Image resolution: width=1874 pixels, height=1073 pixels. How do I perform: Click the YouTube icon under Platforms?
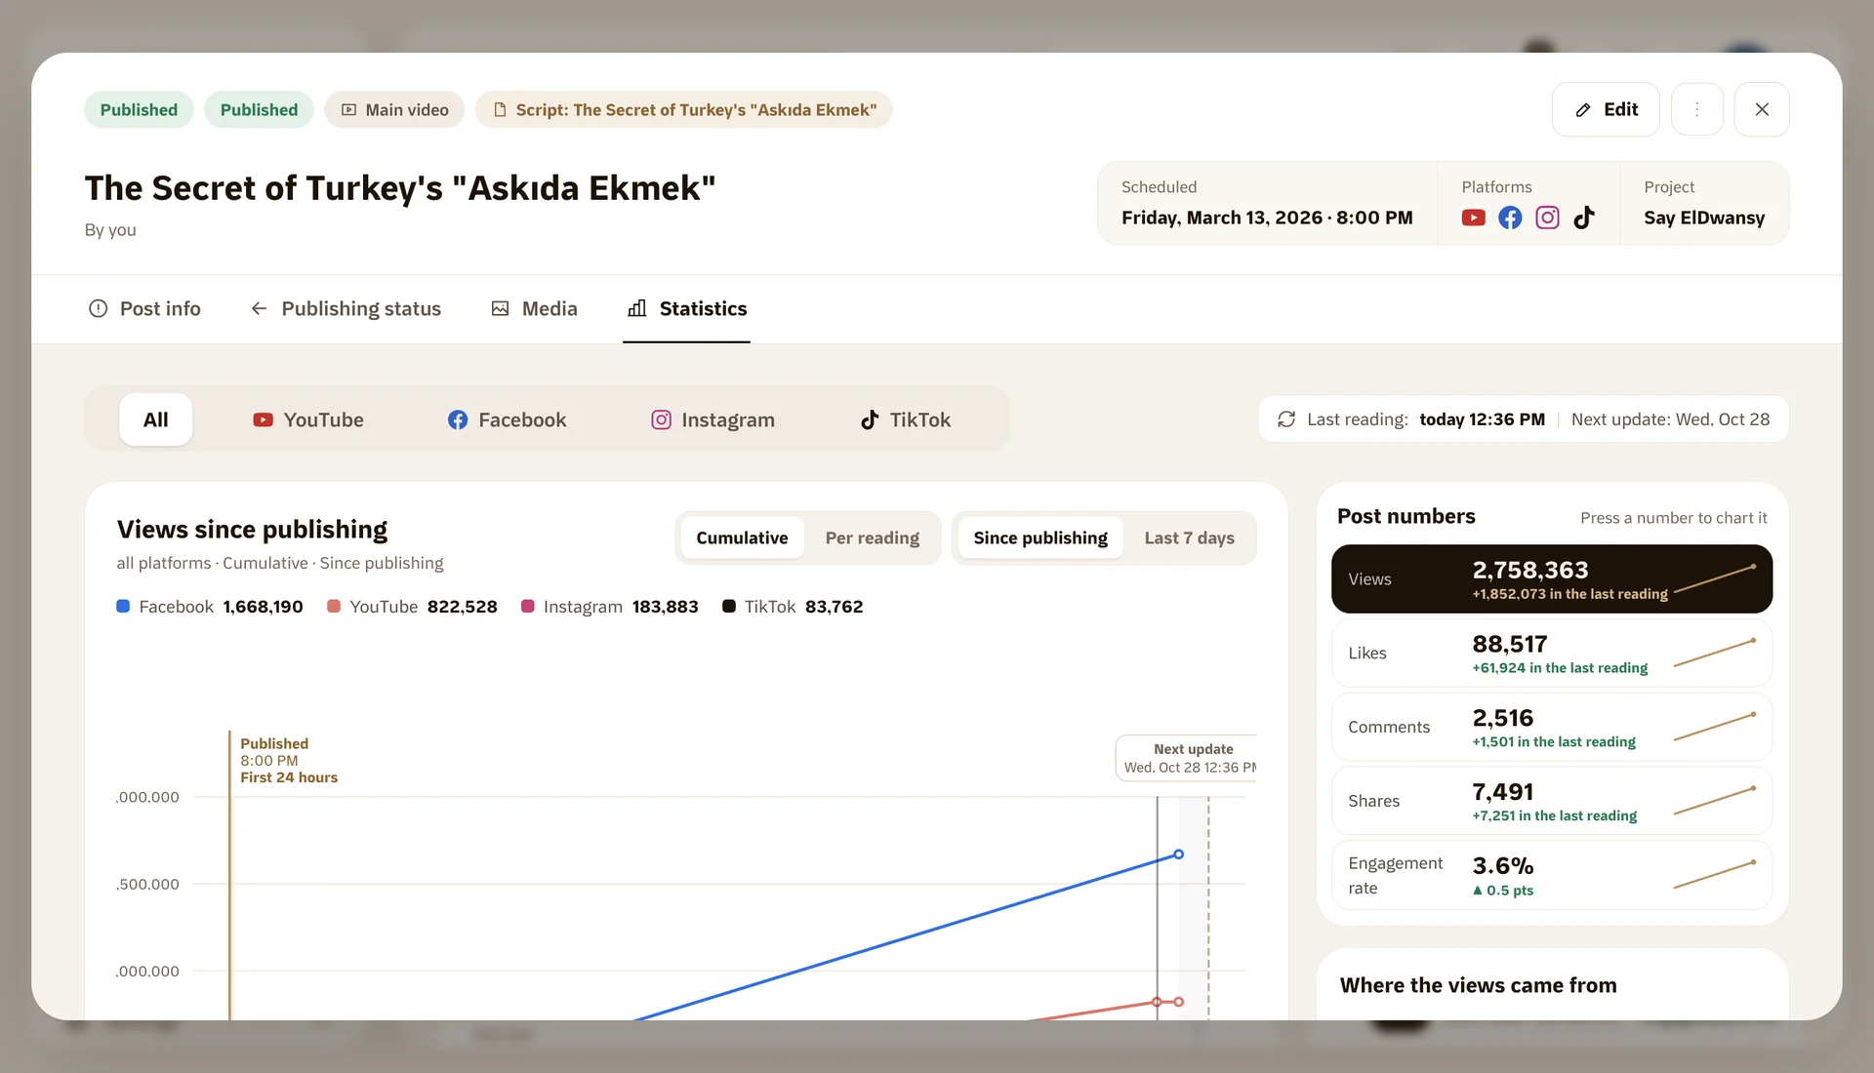(1473, 218)
